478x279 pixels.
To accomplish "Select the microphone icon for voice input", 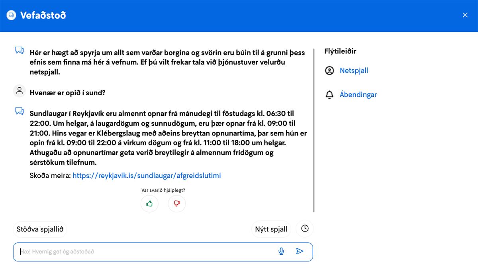I will point(281,251).
